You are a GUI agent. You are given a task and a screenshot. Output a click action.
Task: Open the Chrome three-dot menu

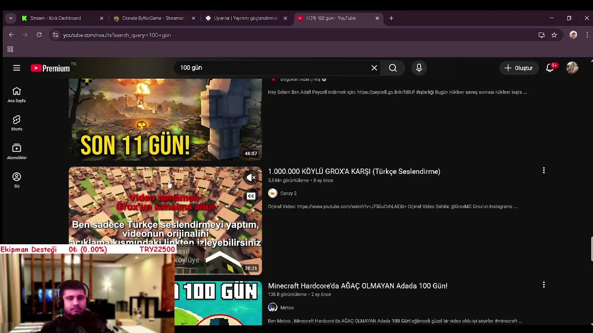(x=587, y=35)
